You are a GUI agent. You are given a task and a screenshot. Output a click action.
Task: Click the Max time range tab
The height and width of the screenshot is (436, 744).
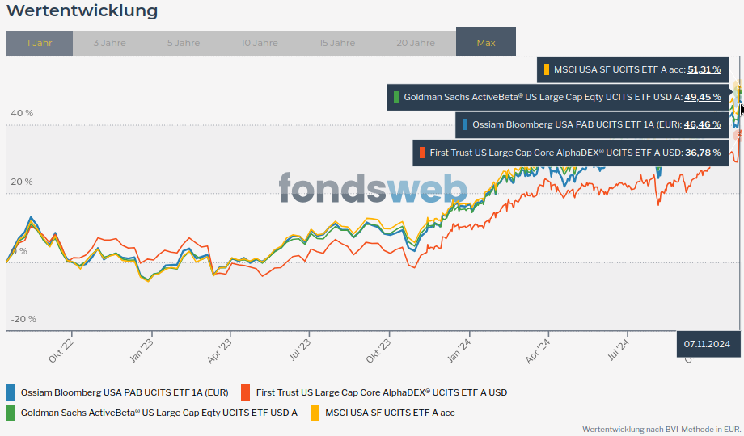(x=486, y=43)
